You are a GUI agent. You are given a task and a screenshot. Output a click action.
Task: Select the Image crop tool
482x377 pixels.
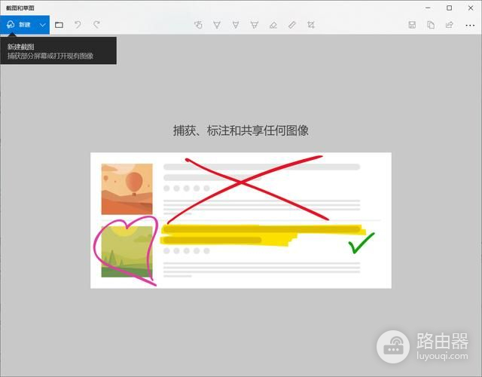coord(311,25)
